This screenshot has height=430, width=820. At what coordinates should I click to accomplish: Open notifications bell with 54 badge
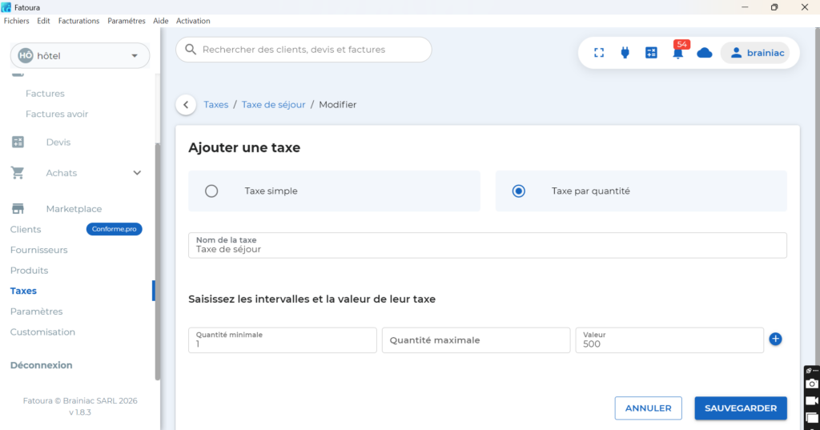678,52
